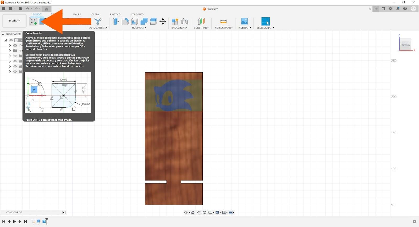
Task: Toggle eye of fourth browser folder row
Action: [15, 61]
